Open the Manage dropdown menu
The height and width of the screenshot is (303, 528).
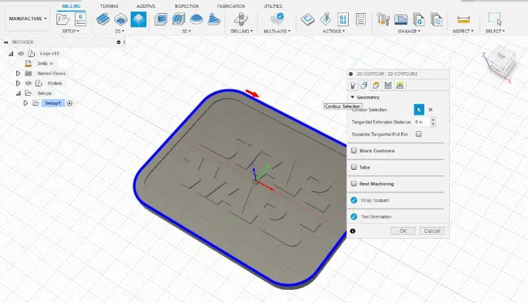pyautogui.click(x=409, y=31)
